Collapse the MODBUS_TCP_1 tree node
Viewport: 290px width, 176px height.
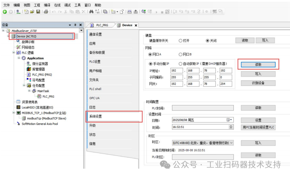14,112
